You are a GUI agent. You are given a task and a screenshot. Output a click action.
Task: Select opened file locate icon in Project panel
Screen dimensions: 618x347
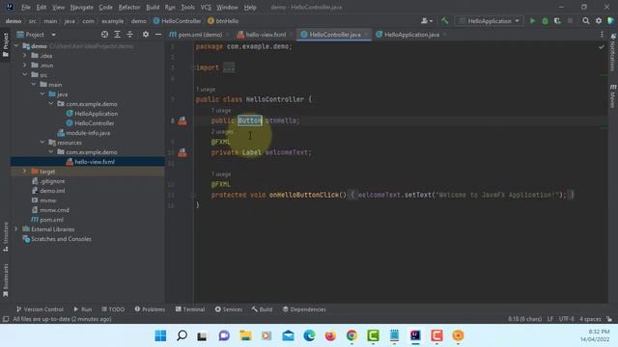[104, 35]
